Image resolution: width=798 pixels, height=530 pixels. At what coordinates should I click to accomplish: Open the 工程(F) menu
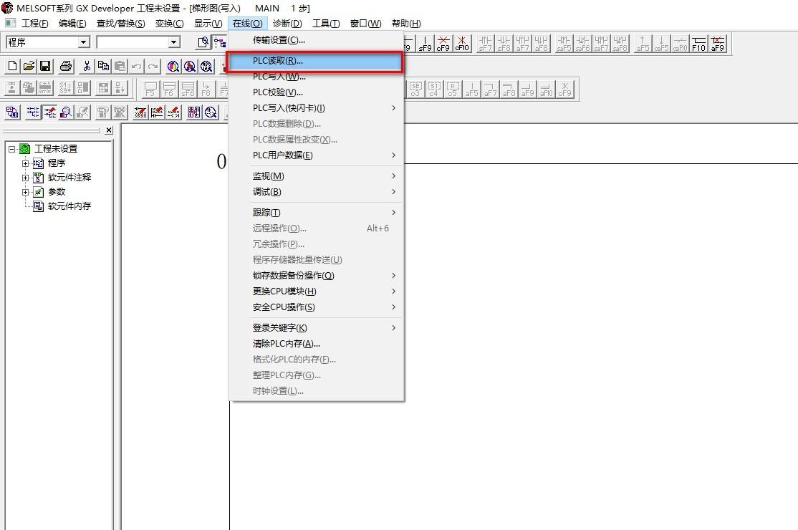[34, 24]
